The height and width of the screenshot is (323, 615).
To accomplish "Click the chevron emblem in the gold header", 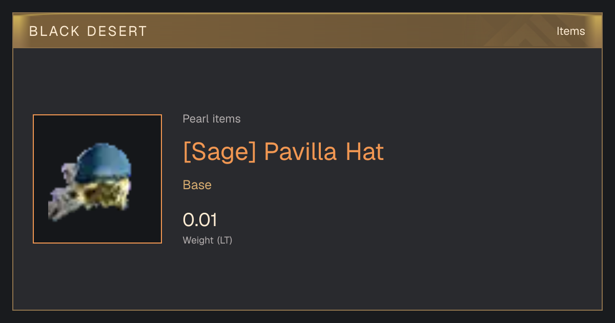I will coord(533,32).
